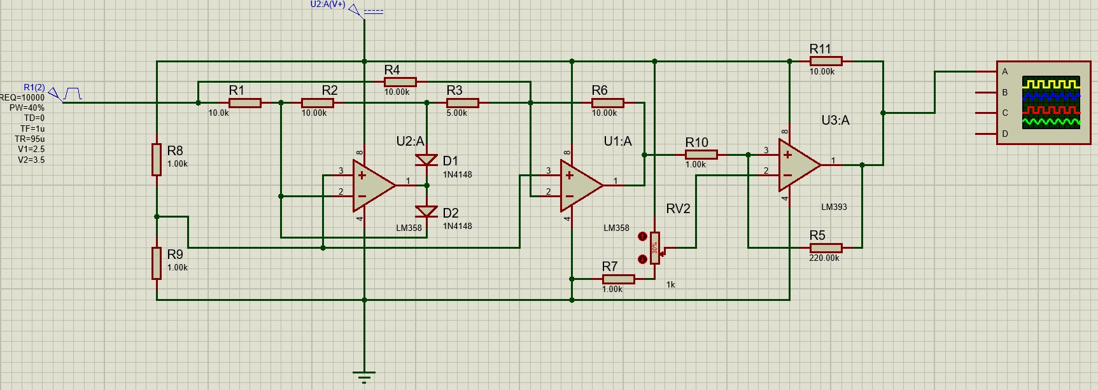
Task: Open the oscilloscope instrument screen
Action: (1051, 102)
